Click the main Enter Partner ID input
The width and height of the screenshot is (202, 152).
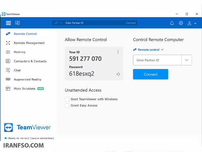(x=157, y=60)
